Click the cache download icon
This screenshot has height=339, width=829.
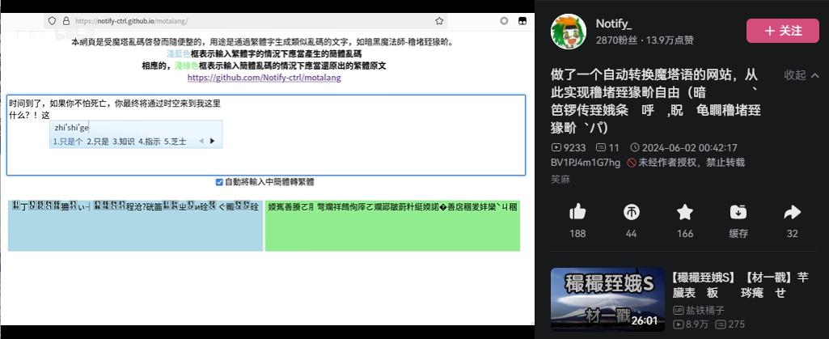click(738, 212)
